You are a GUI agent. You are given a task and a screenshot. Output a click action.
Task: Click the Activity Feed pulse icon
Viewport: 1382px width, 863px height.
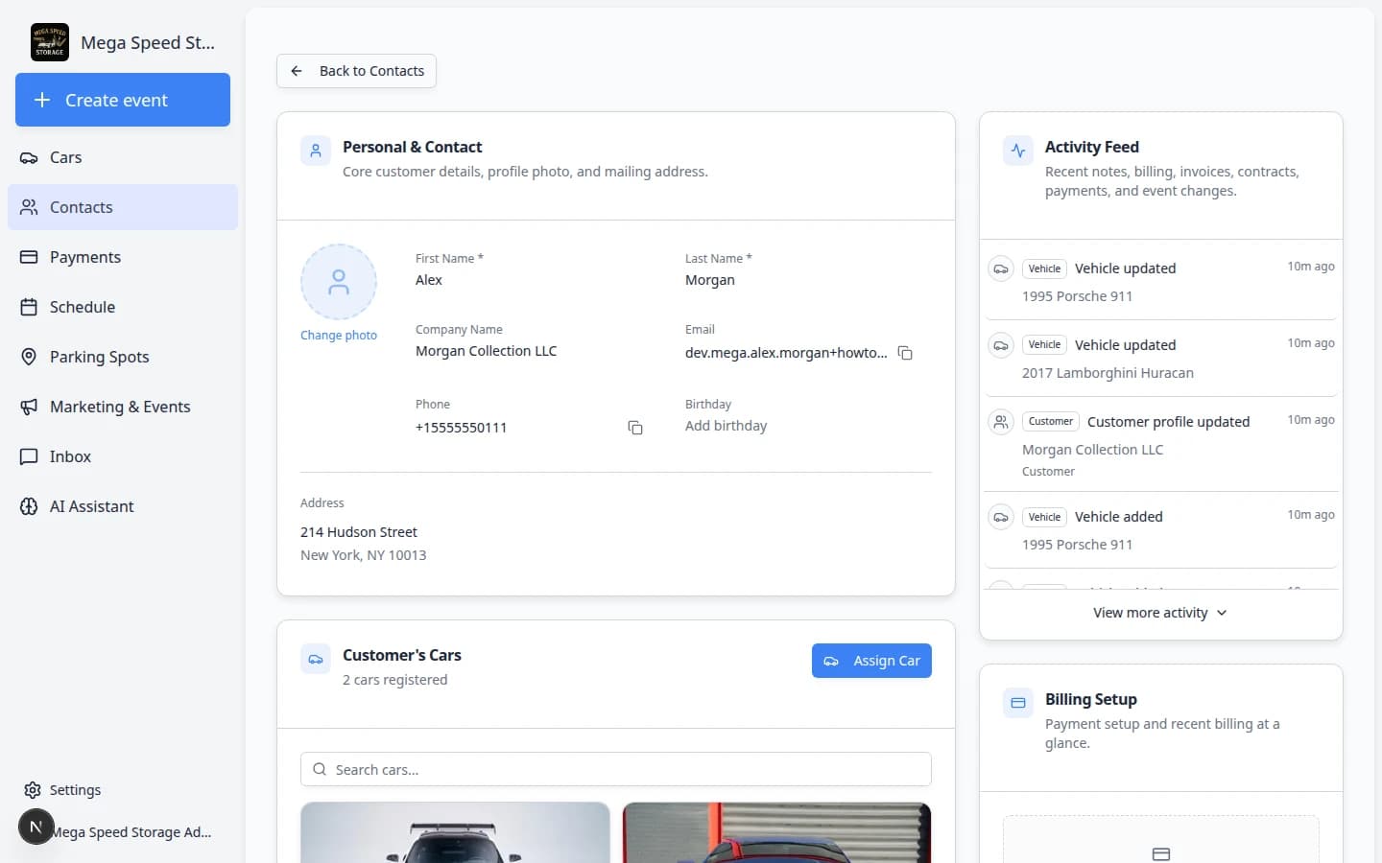1018,151
